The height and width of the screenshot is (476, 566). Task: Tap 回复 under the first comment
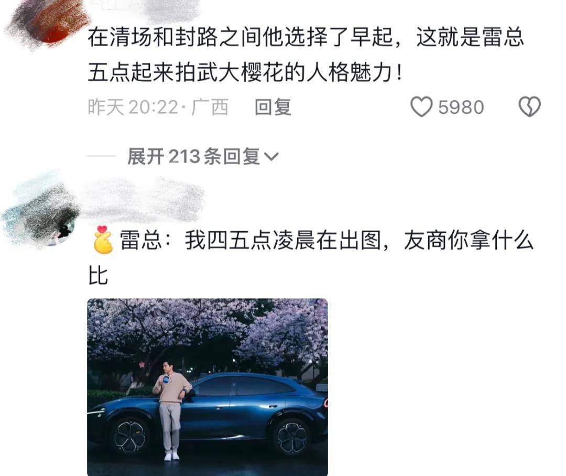pyautogui.click(x=273, y=107)
